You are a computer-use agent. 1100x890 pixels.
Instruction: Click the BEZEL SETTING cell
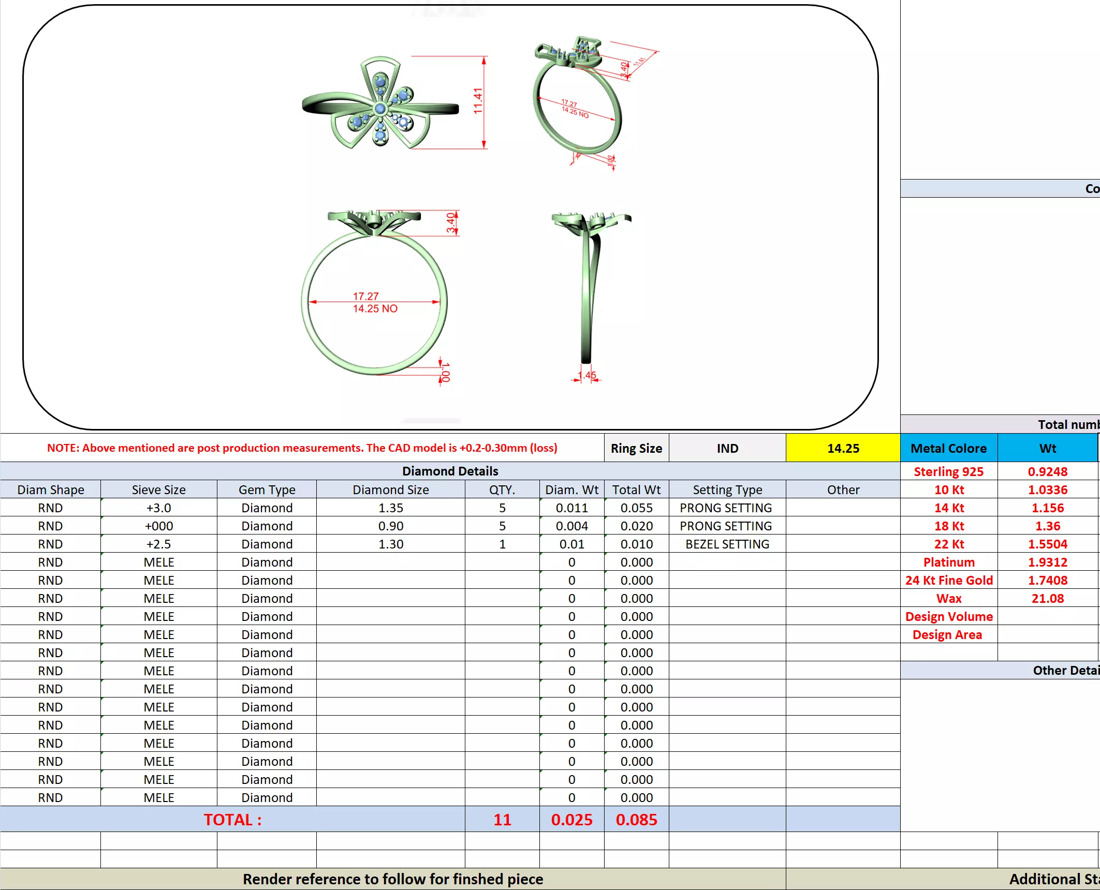click(727, 544)
